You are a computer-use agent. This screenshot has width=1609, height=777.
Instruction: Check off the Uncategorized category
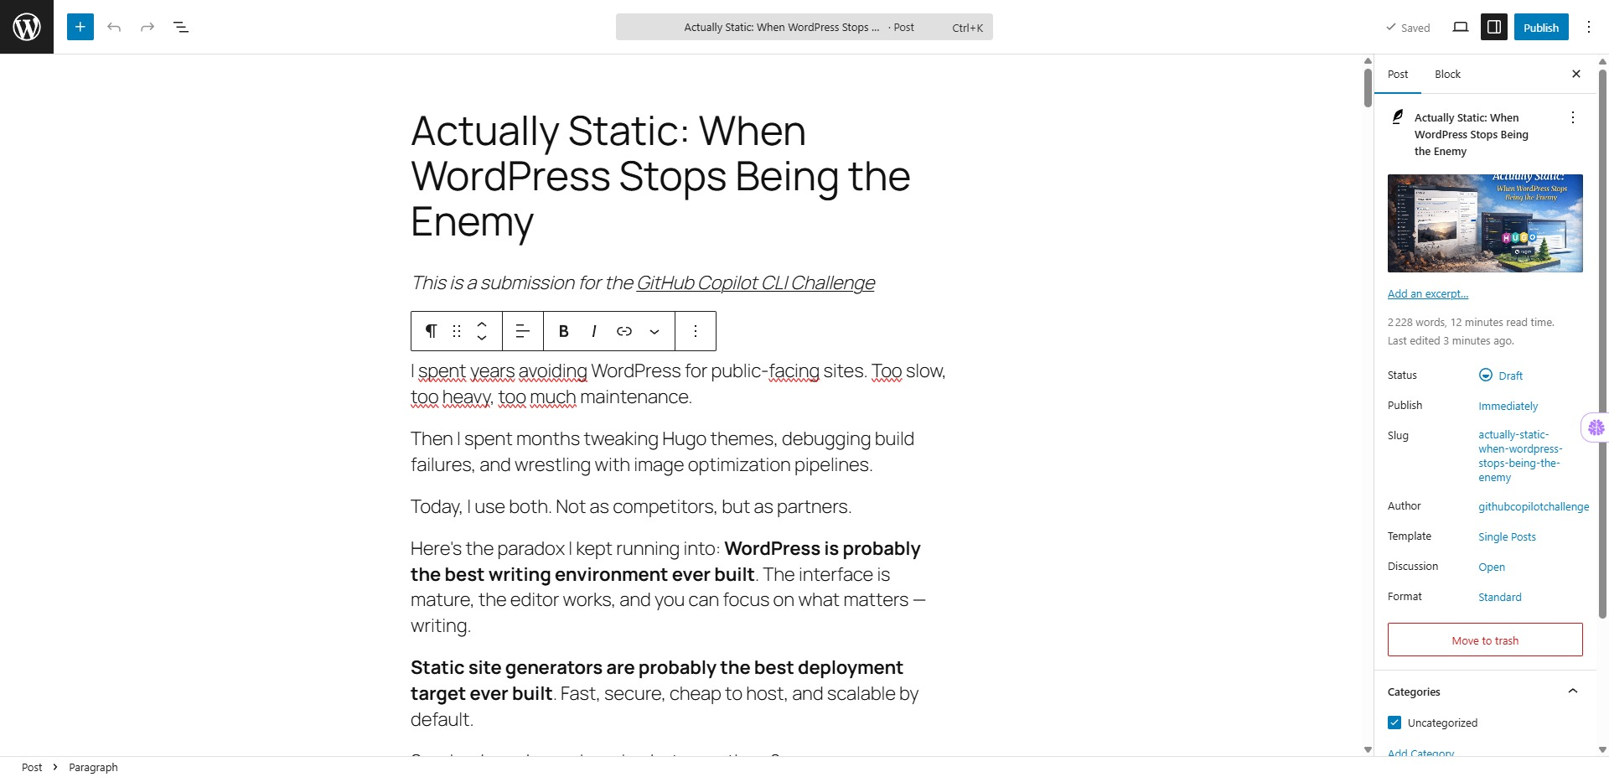coord(1394,722)
